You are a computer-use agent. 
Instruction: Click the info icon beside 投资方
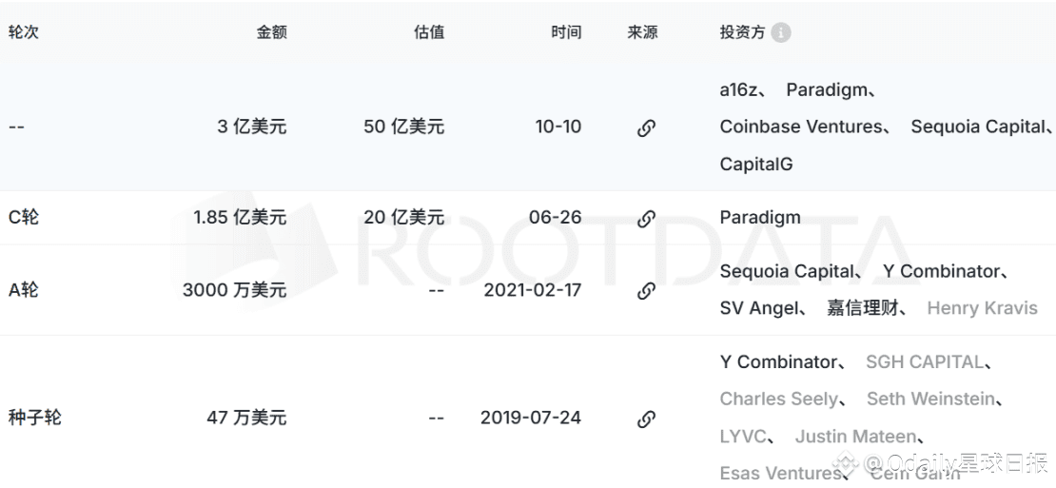(780, 33)
